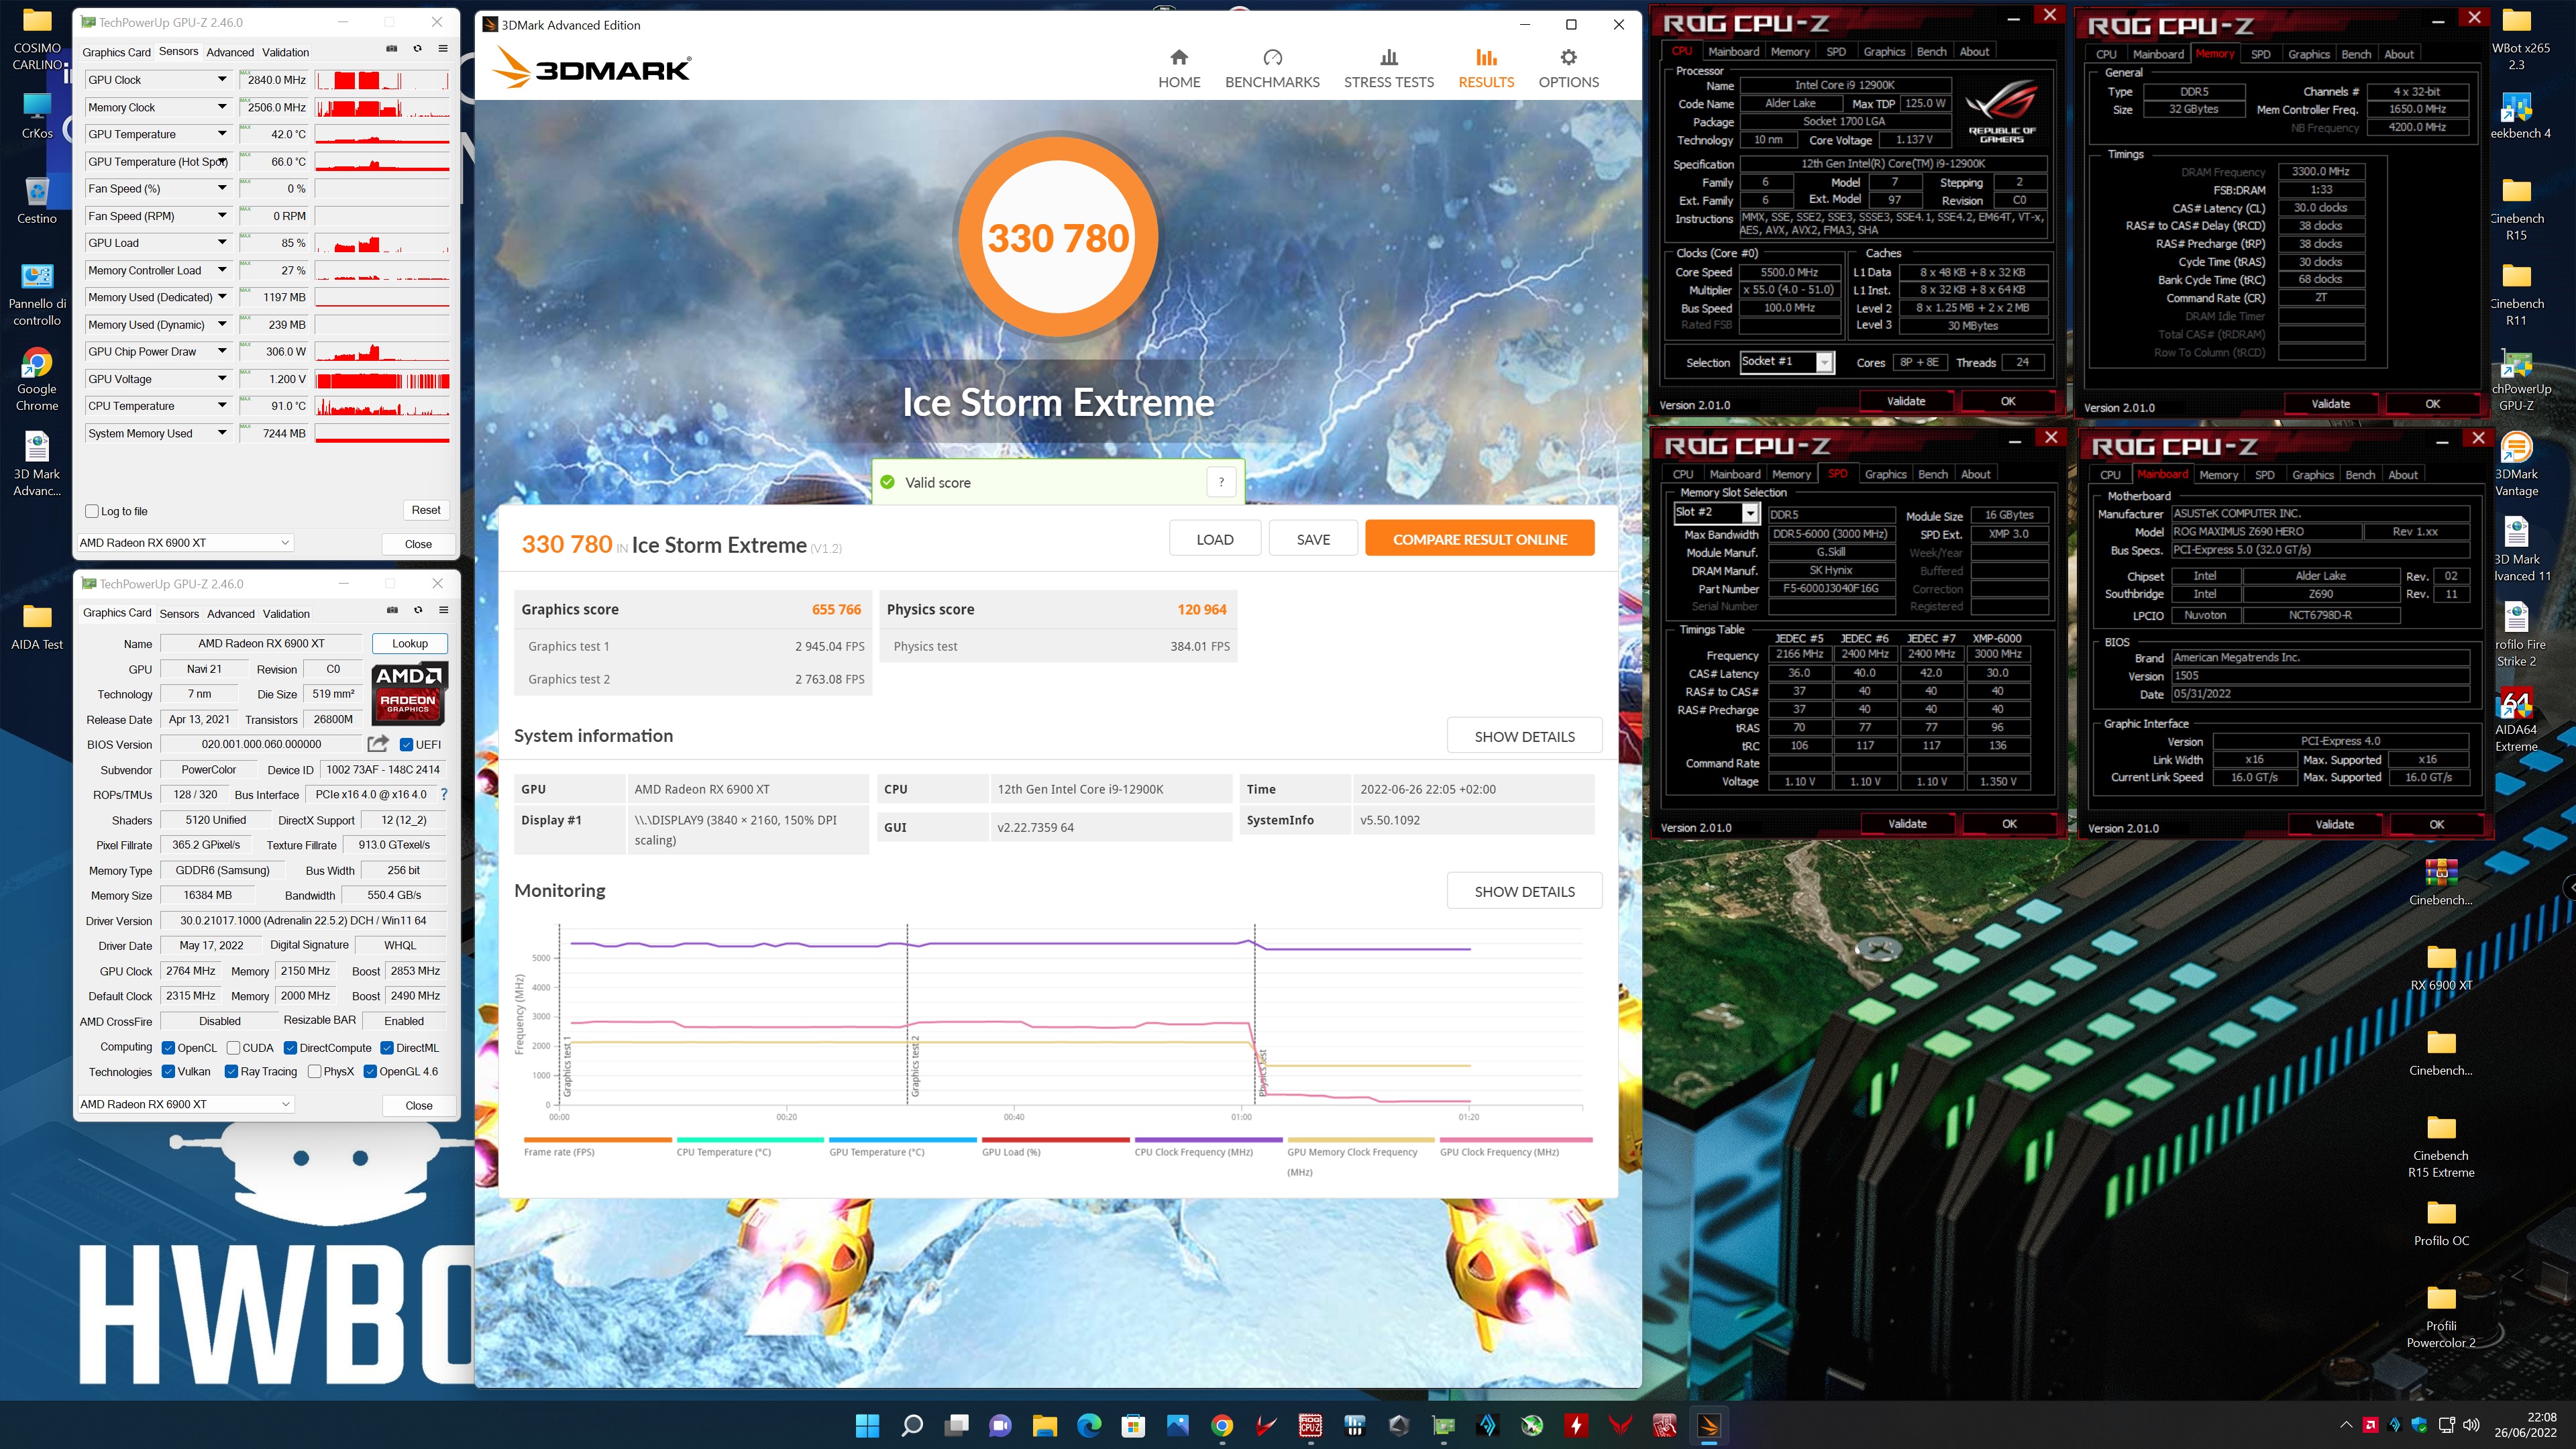Screen dimensions: 2576x1449
Task: Toggle PhysX checkbox
Action: point(315,1071)
